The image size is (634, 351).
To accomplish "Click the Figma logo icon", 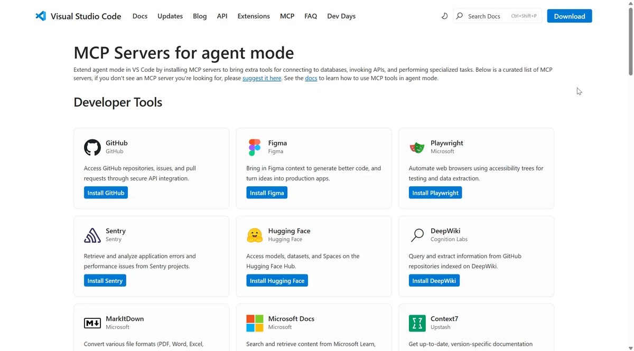I will pyautogui.click(x=255, y=147).
